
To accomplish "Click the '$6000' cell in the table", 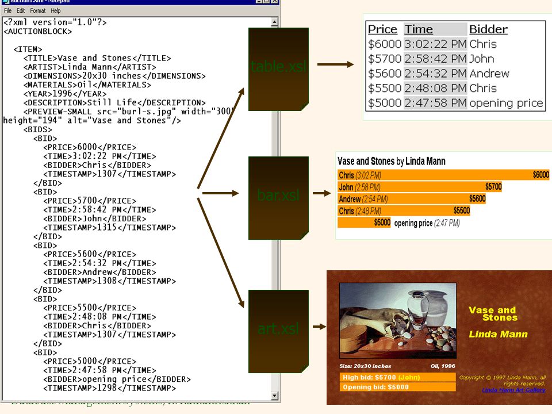I will [x=385, y=44].
